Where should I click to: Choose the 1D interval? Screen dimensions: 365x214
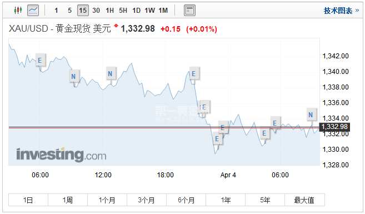pyautogui.click(x=137, y=11)
